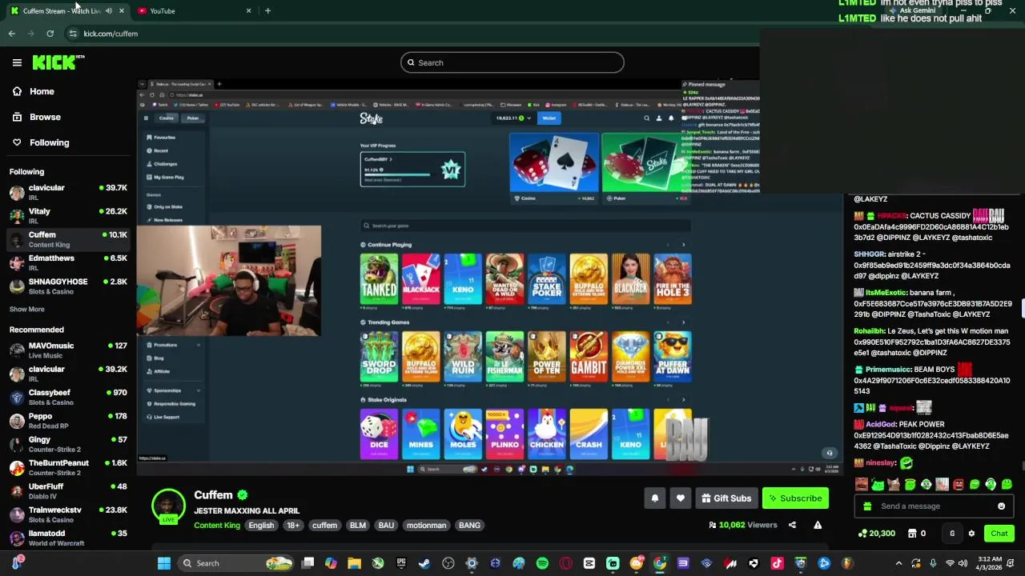Open the Content King category link

click(x=217, y=526)
